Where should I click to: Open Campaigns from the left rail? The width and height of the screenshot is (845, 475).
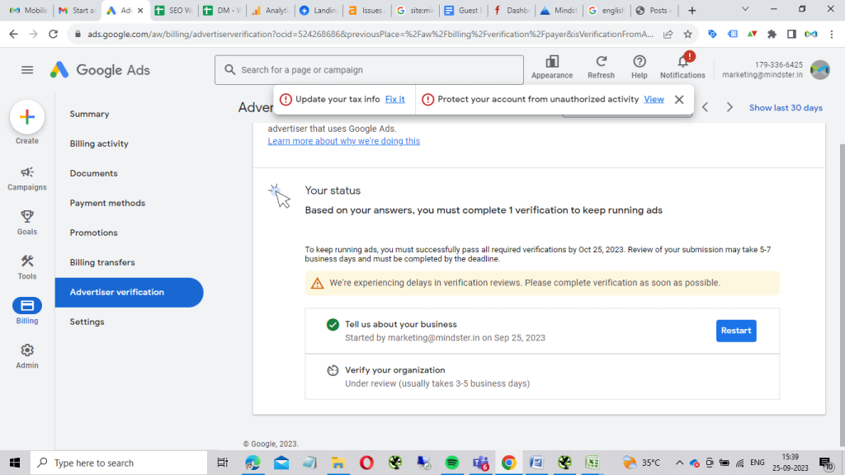coord(27,172)
